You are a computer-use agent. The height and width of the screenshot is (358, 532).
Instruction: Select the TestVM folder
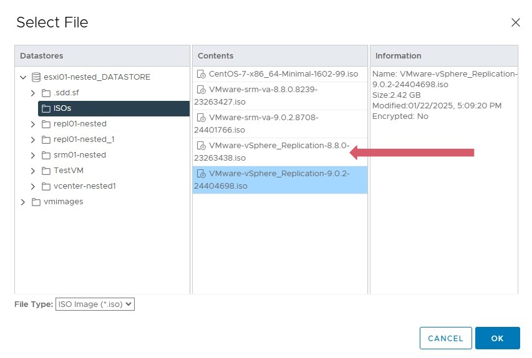(68, 171)
